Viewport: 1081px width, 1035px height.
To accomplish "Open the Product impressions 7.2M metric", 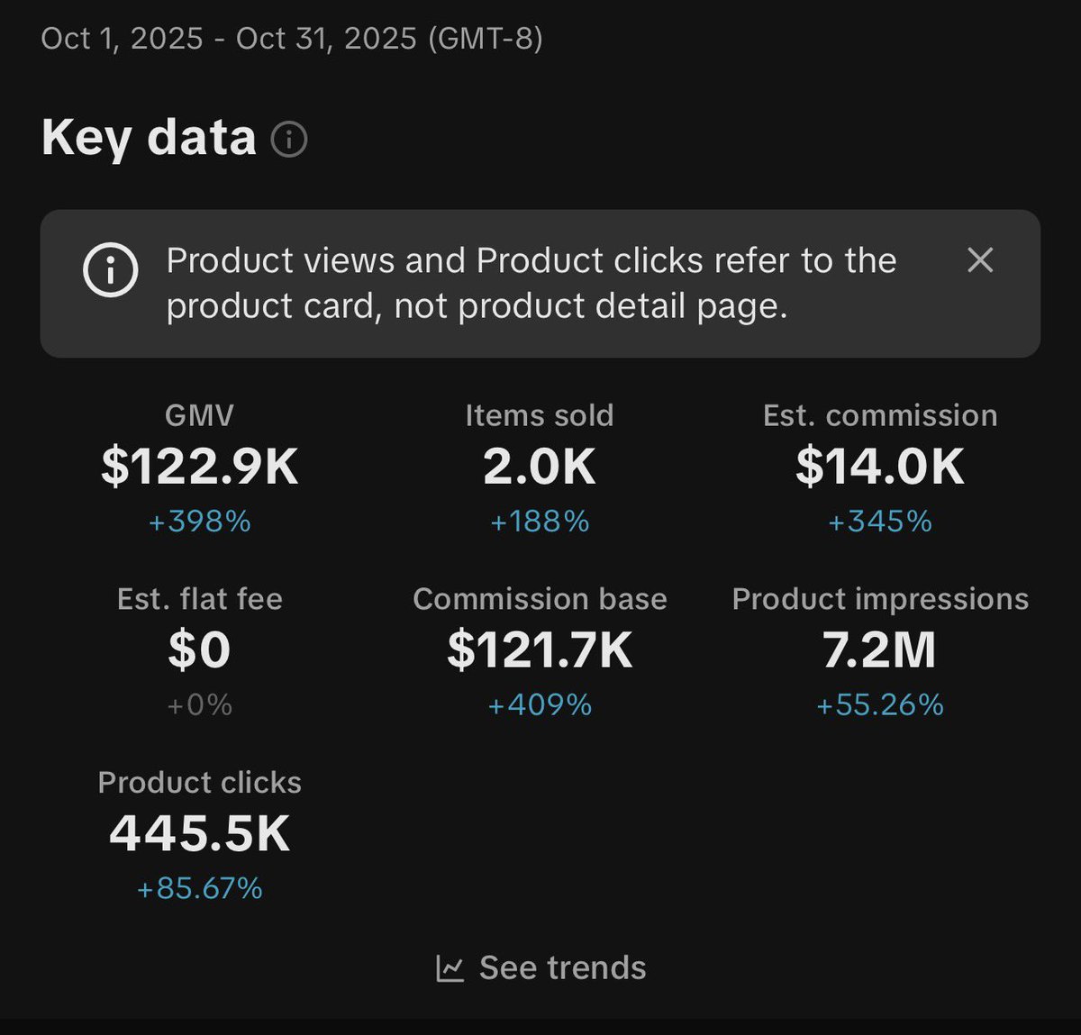I will (879, 649).
